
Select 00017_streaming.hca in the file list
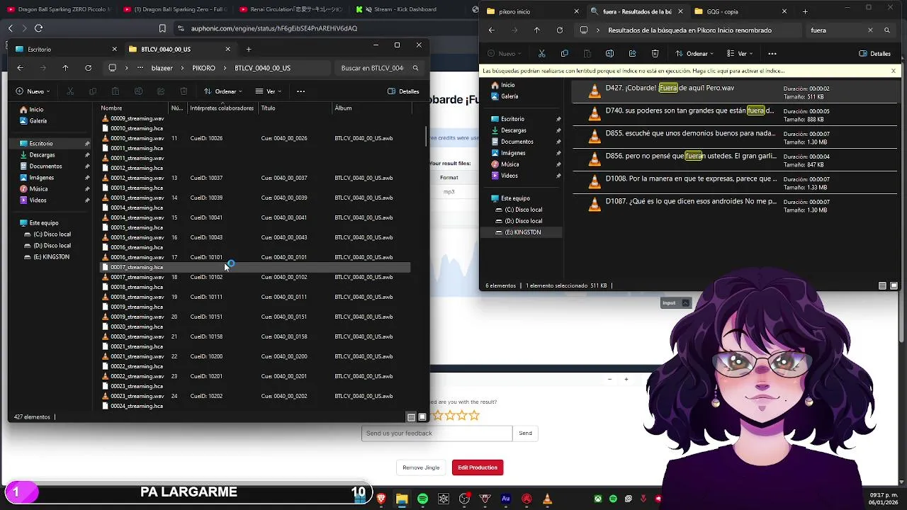pos(255,267)
